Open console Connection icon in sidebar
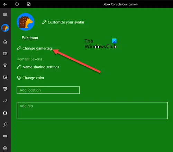This screenshot has width=173, height=152. pyautogui.click(x=5, y=136)
